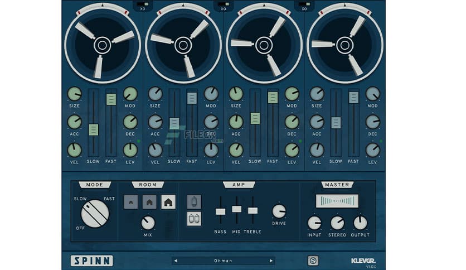Image resolution: width=466 pixels, height=270 pixels.
Task: Click the DEC knob of the fourth rotor
Action: point(373,122)
